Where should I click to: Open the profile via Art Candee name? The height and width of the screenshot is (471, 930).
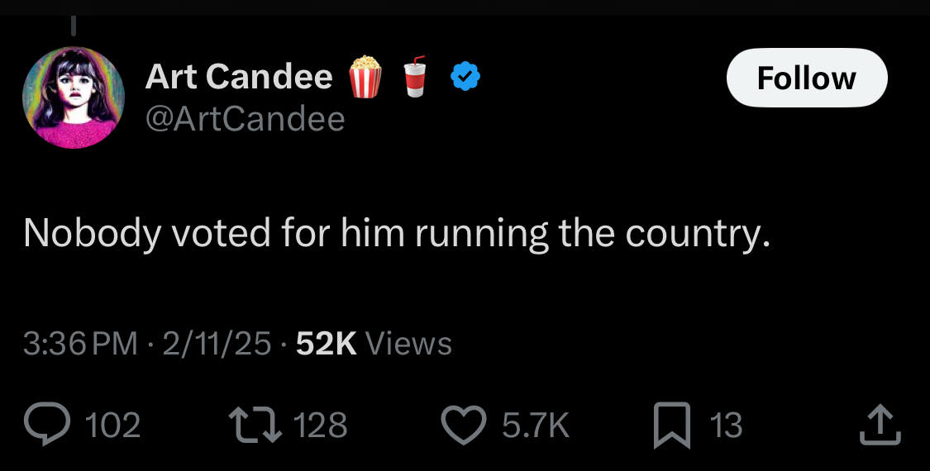(239, 78)
